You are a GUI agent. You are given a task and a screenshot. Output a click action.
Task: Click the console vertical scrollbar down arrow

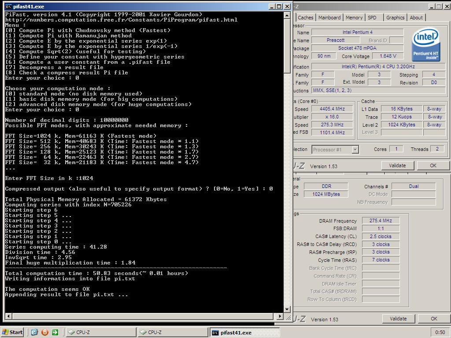coord(287,309)
